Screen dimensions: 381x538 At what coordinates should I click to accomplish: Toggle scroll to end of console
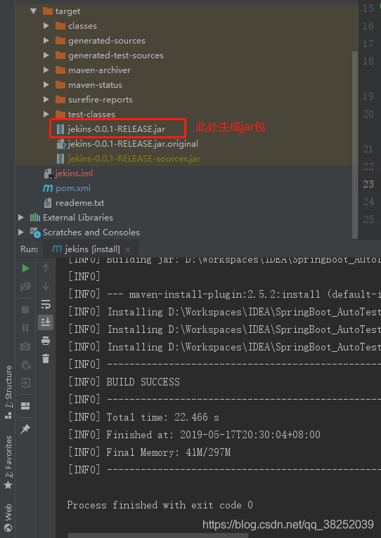46,322
